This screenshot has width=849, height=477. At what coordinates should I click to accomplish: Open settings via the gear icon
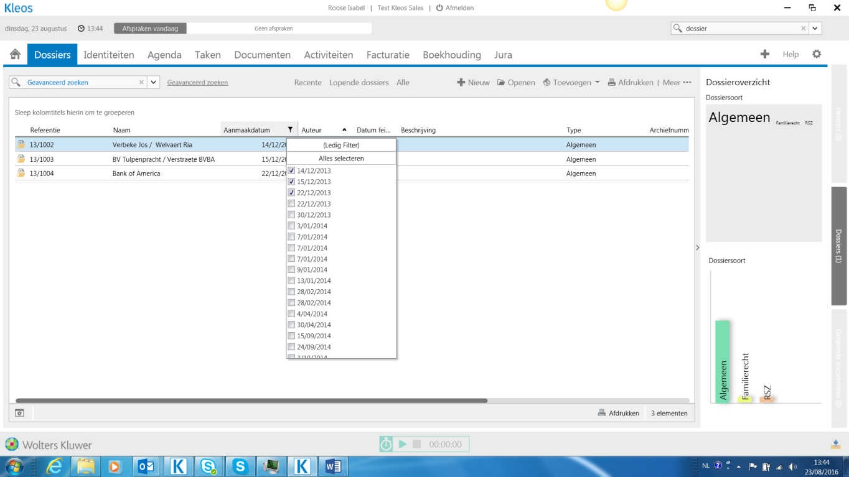pos(817,54)
